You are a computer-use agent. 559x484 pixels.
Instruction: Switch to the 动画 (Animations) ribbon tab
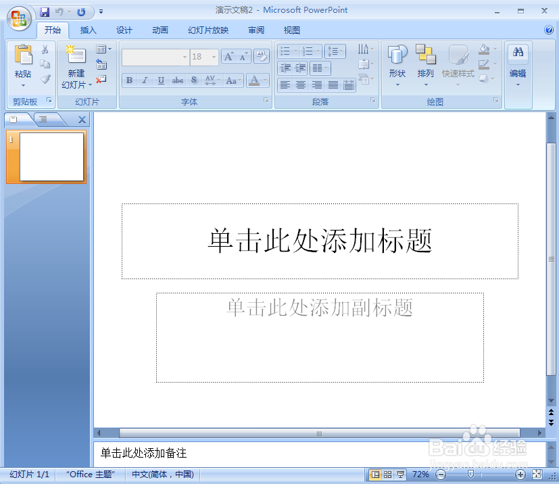coord(160,30)
